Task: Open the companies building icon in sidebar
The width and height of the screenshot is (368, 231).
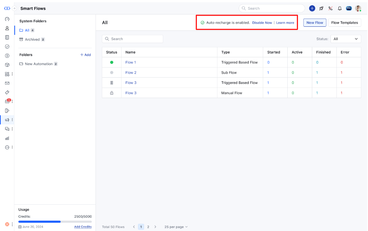Action: [7, 37]
